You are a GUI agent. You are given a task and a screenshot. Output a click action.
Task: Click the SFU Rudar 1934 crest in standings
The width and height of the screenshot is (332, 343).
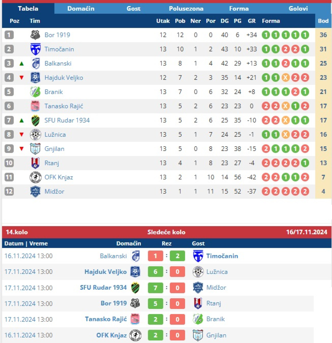(x=35, y=120)
